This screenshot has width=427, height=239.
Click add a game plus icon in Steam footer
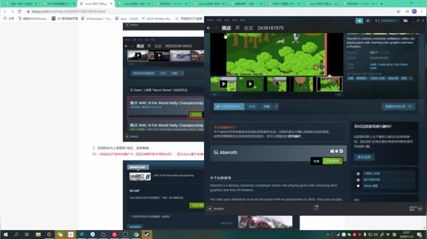pos(210,209)
